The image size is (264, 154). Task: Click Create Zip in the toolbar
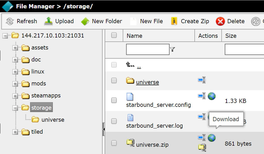(x=190, y=21)
